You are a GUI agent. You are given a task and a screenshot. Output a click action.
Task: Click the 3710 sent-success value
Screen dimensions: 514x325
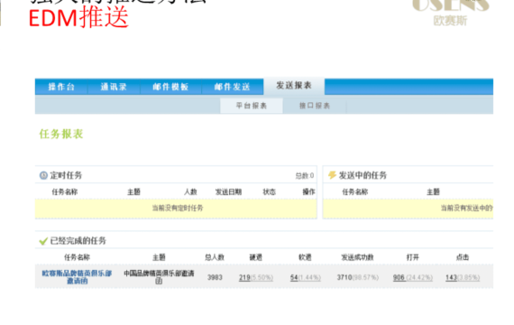pos(344,277)
